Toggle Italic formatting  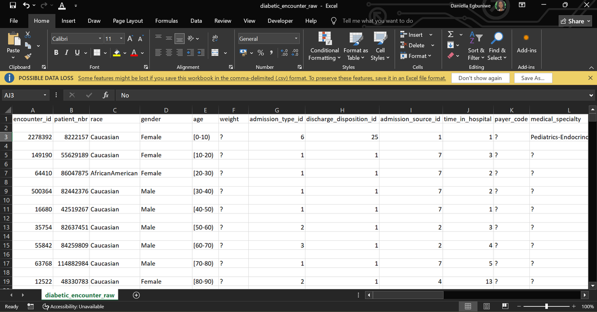point(66,52)
